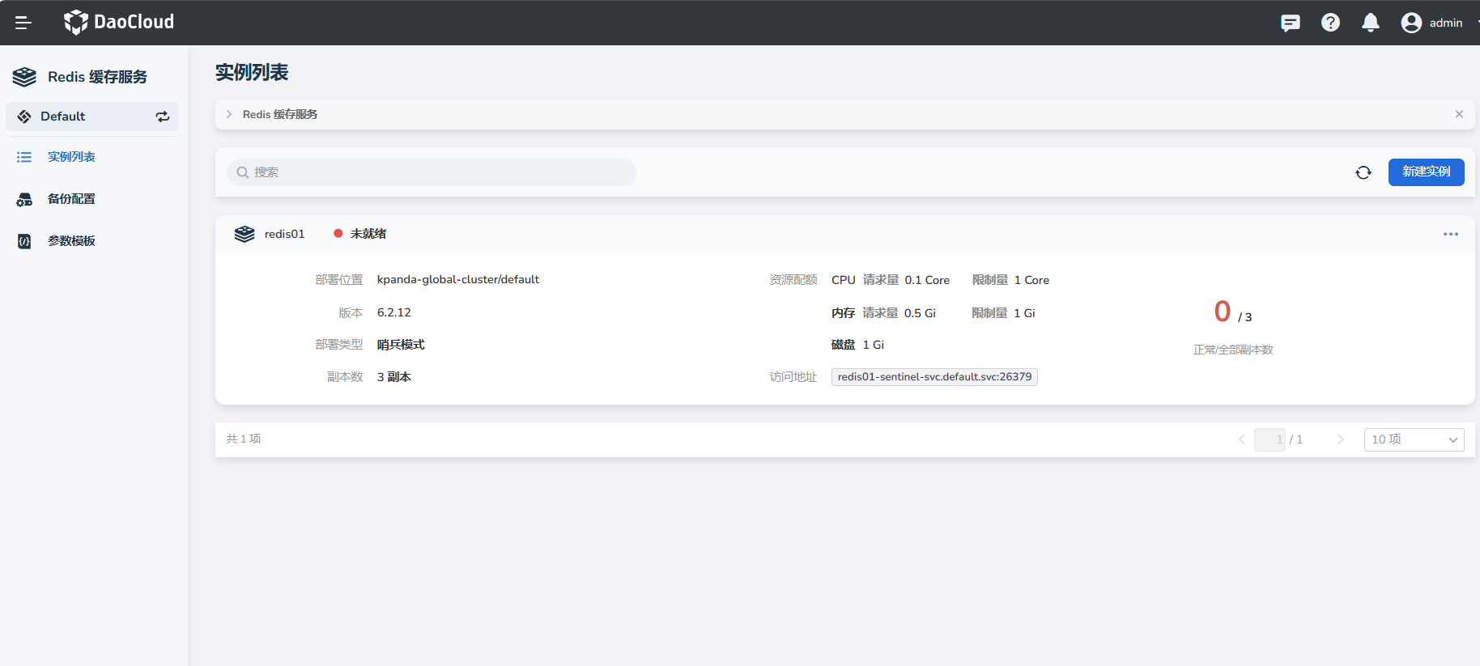
Task: Open the notifications bell
Action: (1370, 23)
